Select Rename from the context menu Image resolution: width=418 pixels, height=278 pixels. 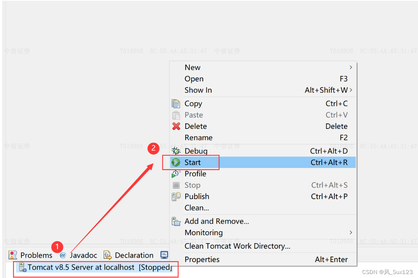coord(263,138)
